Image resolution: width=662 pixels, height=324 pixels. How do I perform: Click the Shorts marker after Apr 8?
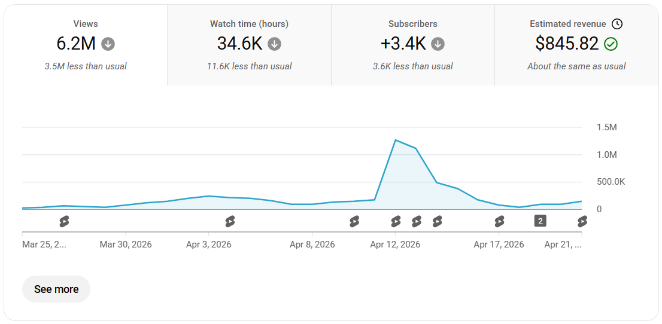click(354, 221)
